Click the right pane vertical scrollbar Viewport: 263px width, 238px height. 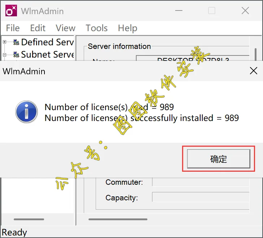[x=256, y=54]
